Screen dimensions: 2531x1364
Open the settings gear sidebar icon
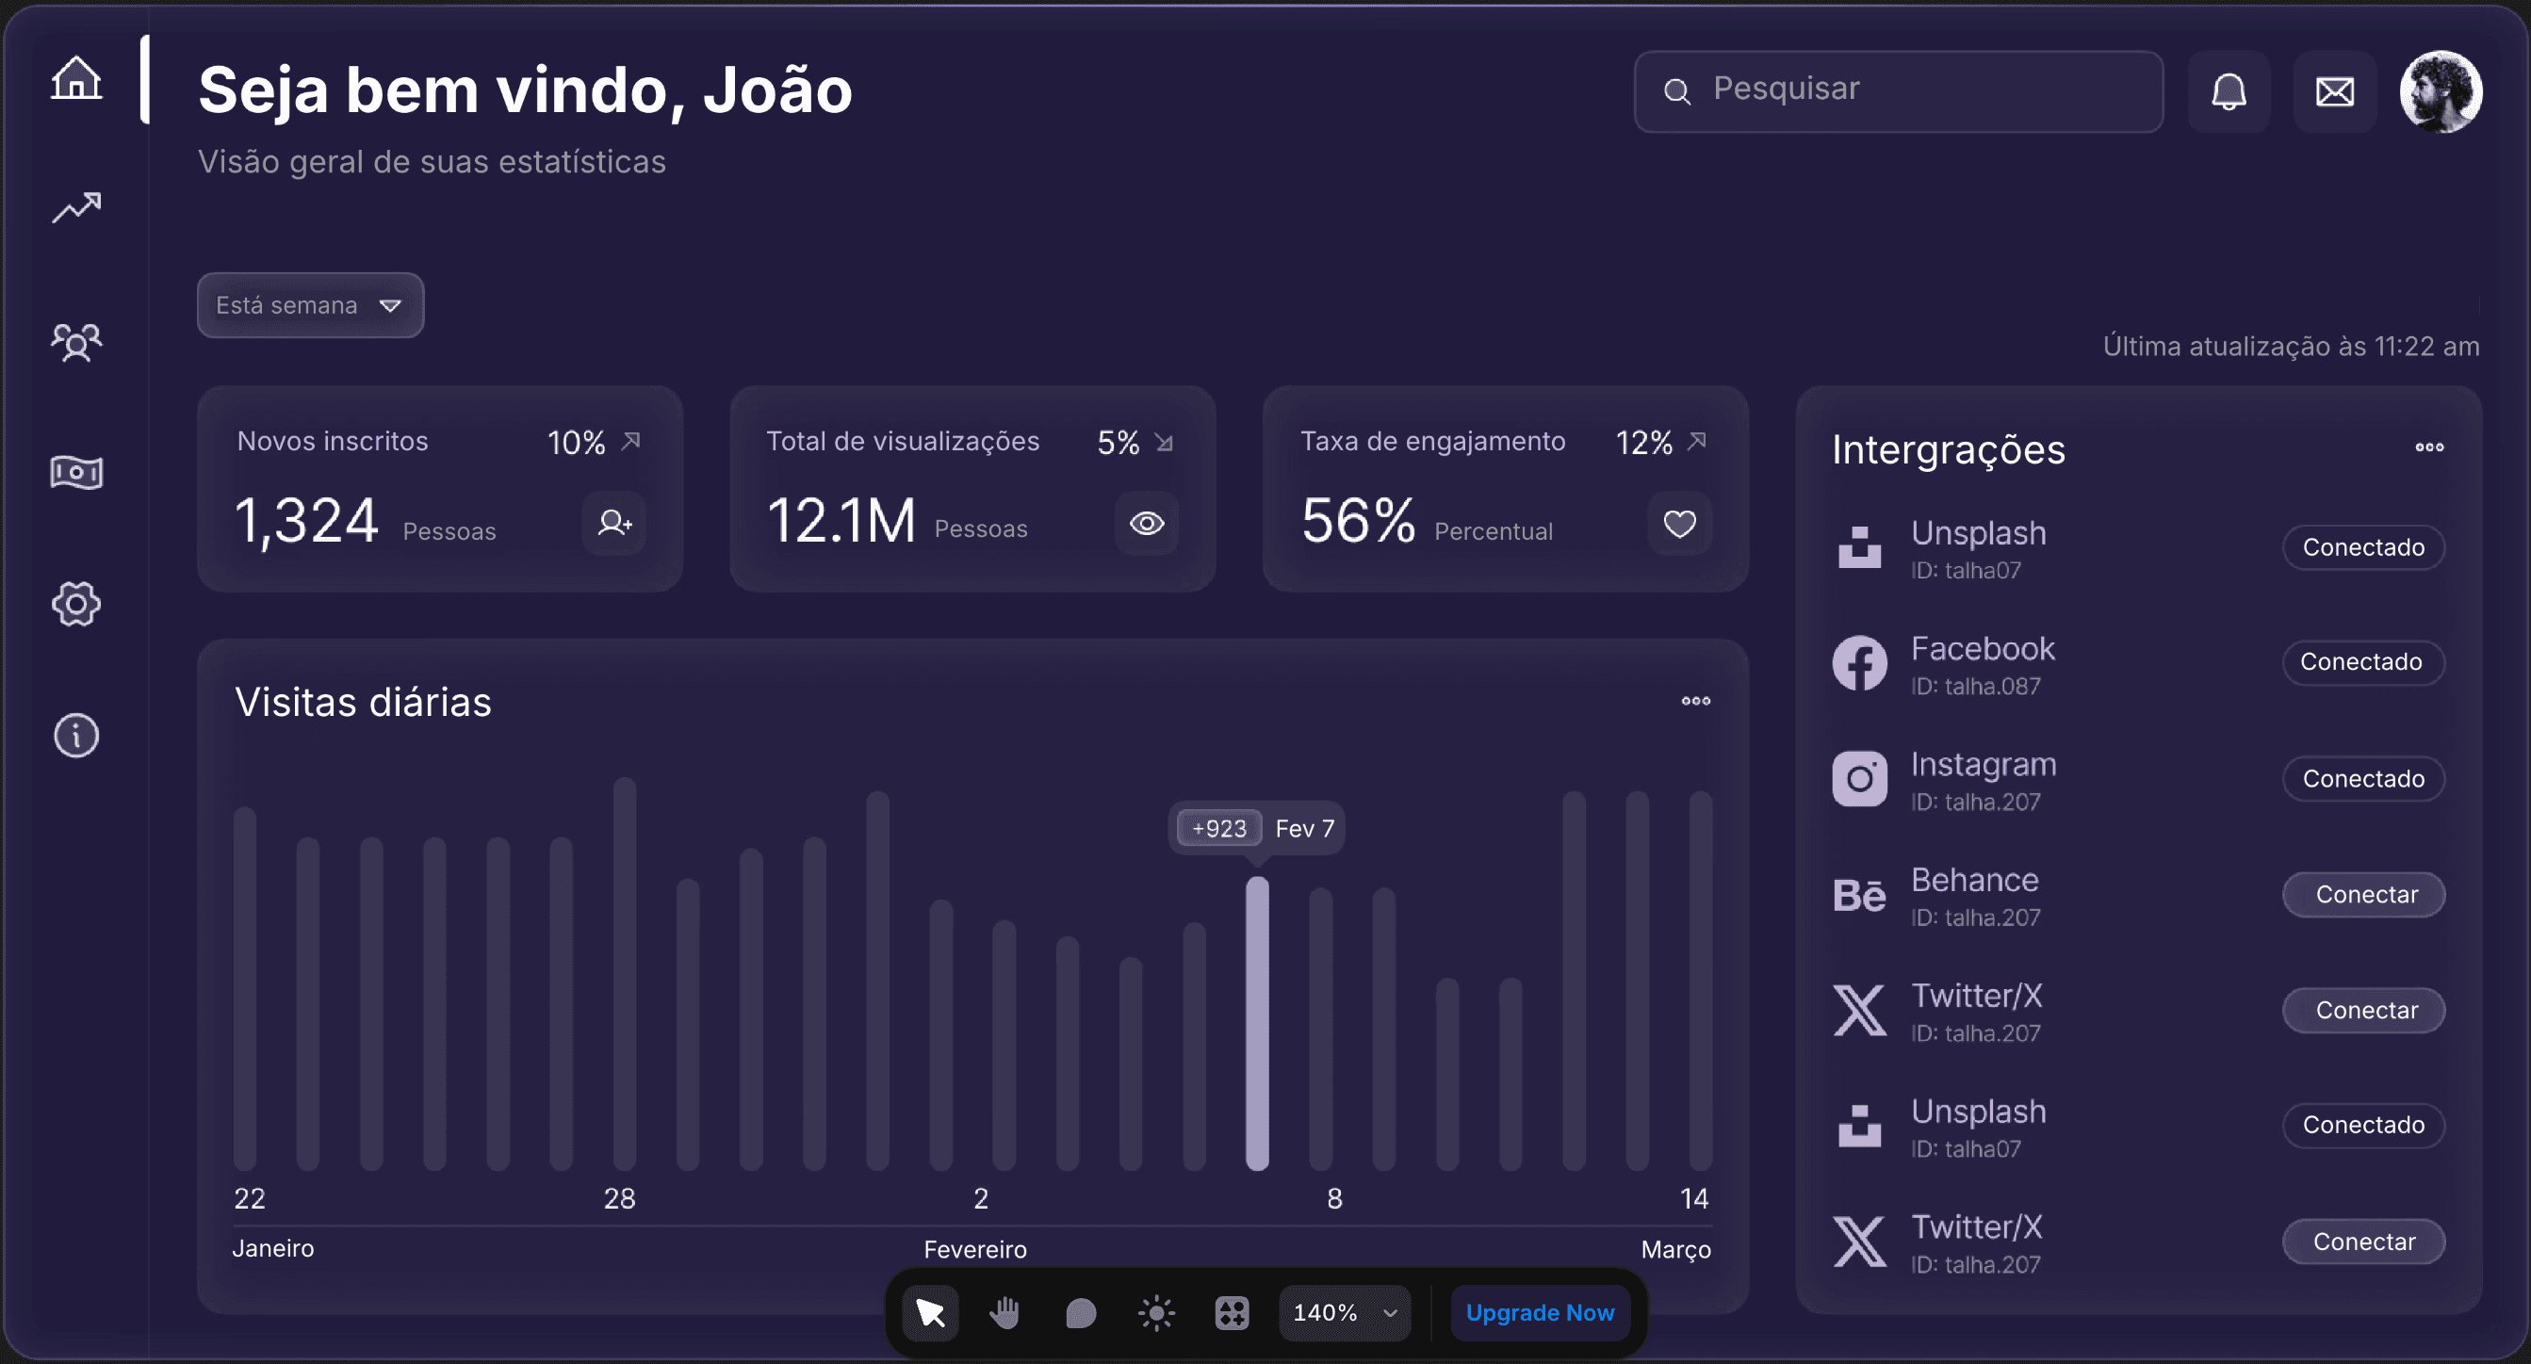coord(75,604)
